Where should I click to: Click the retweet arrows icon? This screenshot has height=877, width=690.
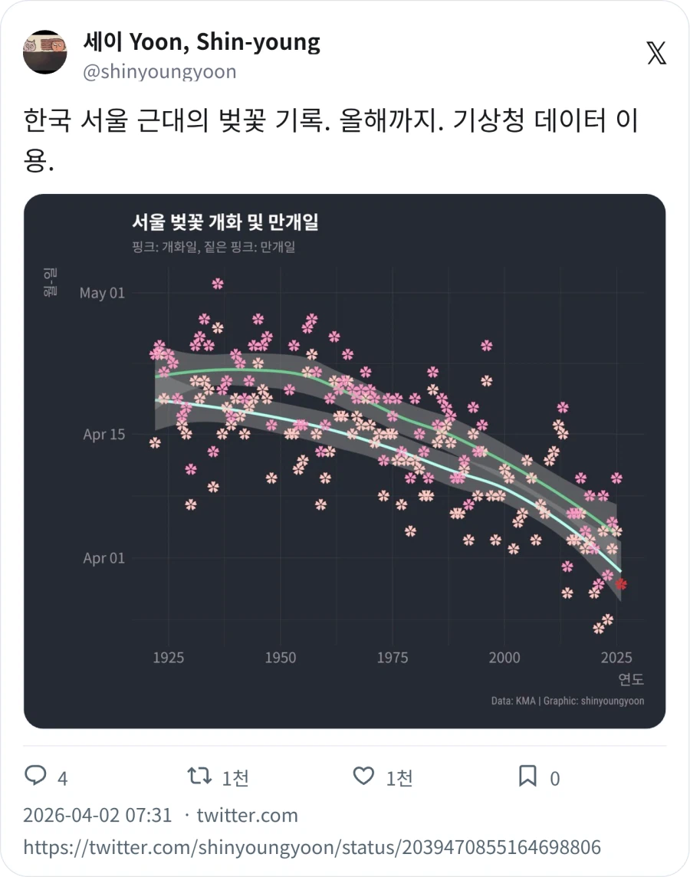198,777
